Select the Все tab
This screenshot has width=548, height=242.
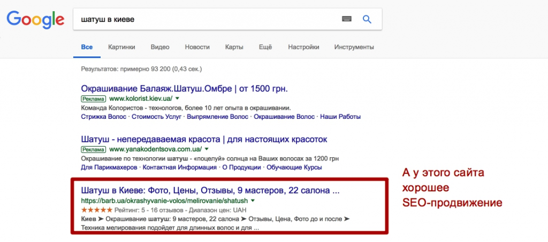(x=87, y=47)
